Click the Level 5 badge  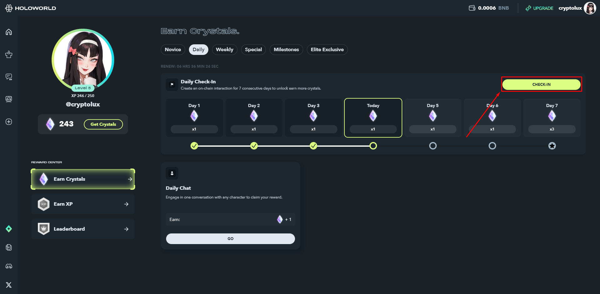click(x=83, y=88)
